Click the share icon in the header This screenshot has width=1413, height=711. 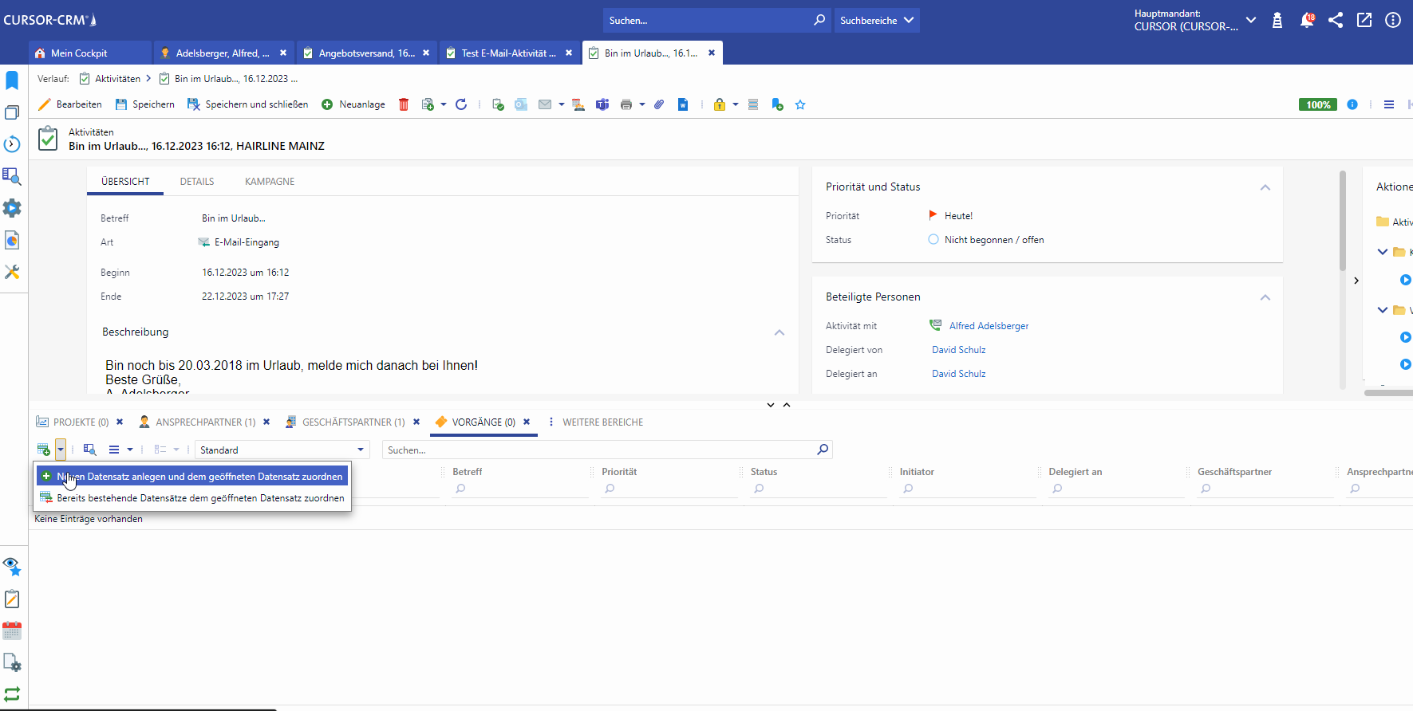(1336, 21)
